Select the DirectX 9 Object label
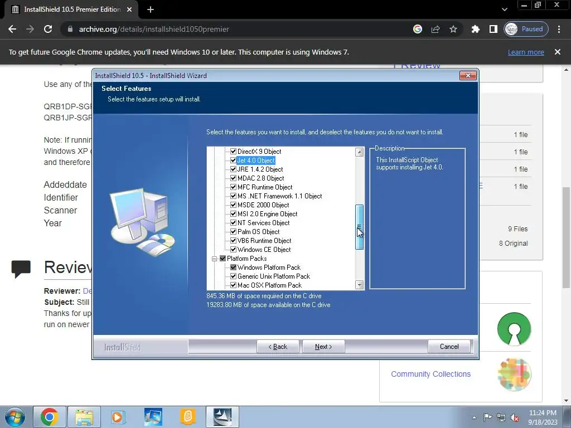The width and height of the screenshot is (571, 428). point(259,152)
